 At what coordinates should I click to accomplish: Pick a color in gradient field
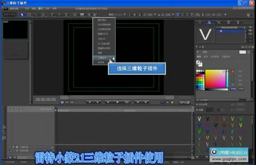pyautogui.click(x=215, y=78)
